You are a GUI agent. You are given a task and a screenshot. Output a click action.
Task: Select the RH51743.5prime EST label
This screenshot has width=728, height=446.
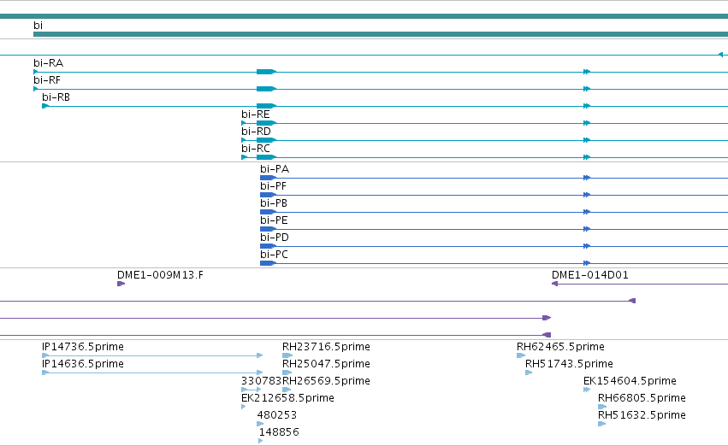[x=569, y=364]
